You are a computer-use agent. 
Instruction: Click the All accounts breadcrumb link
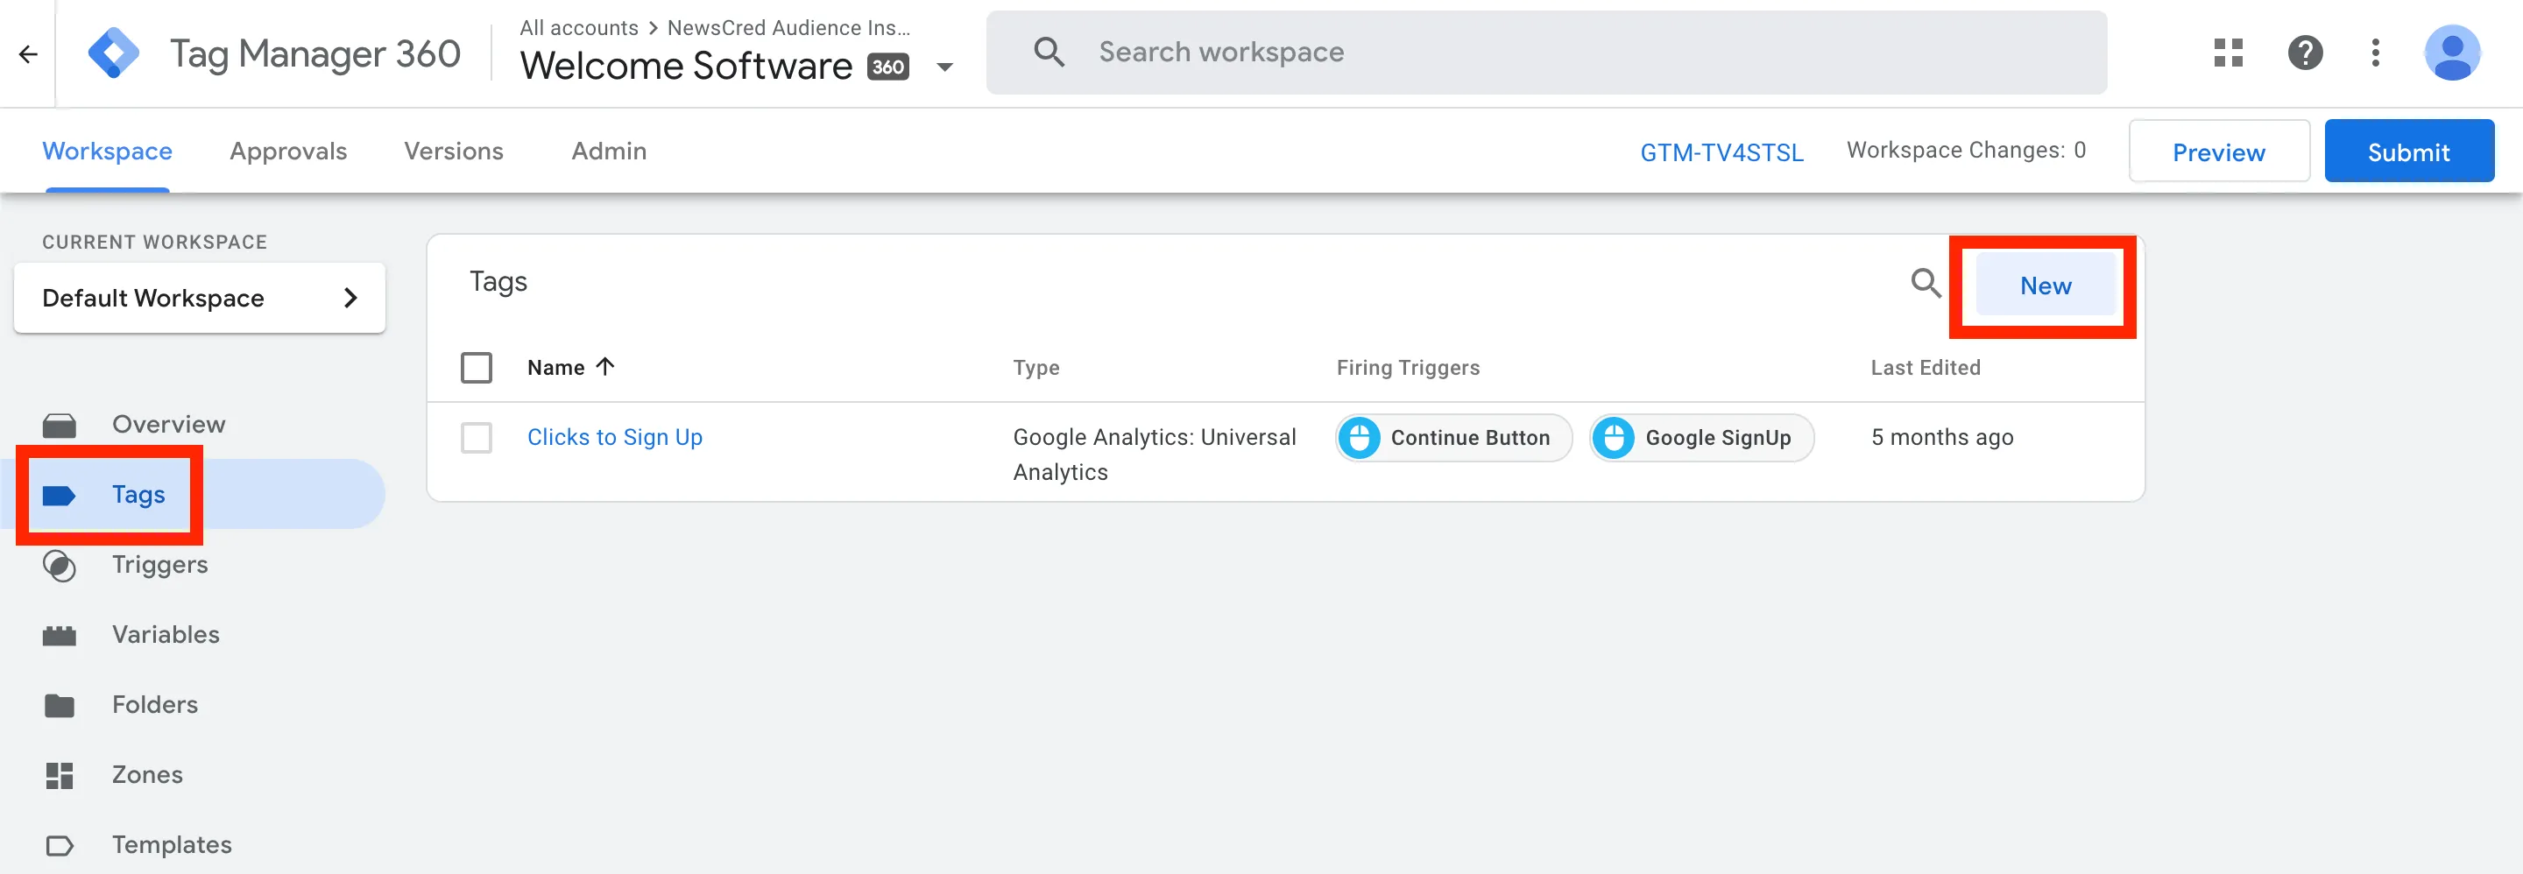579,27
